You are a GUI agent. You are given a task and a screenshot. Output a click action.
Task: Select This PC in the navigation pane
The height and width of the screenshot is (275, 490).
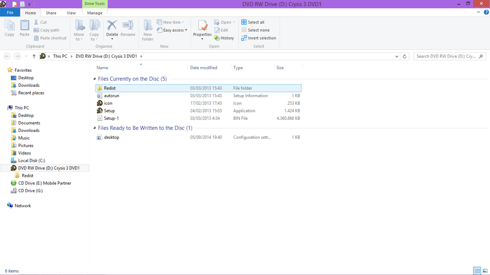point(21,108)
